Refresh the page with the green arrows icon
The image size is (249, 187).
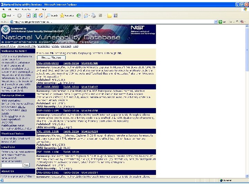tap(35, 16)
